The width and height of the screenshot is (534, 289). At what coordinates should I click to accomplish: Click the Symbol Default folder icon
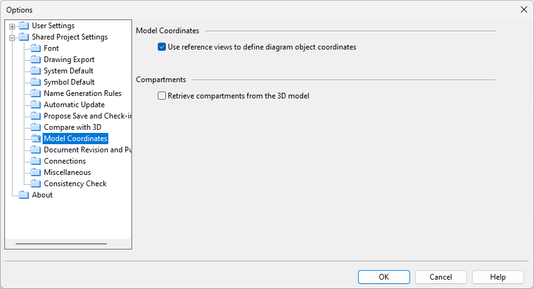pyautogui.click(x=36, y=82)
